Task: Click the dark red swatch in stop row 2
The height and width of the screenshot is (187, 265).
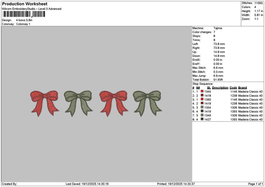Action: 202,95
